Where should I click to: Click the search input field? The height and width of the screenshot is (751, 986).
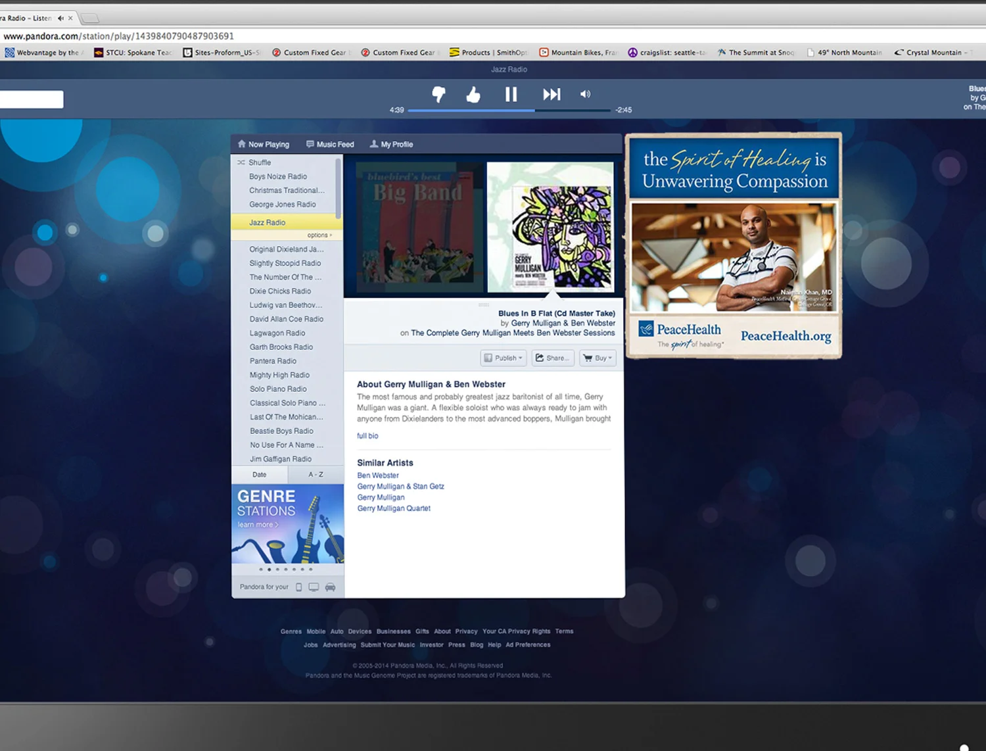pyautogui.click(x=32, y=99)
